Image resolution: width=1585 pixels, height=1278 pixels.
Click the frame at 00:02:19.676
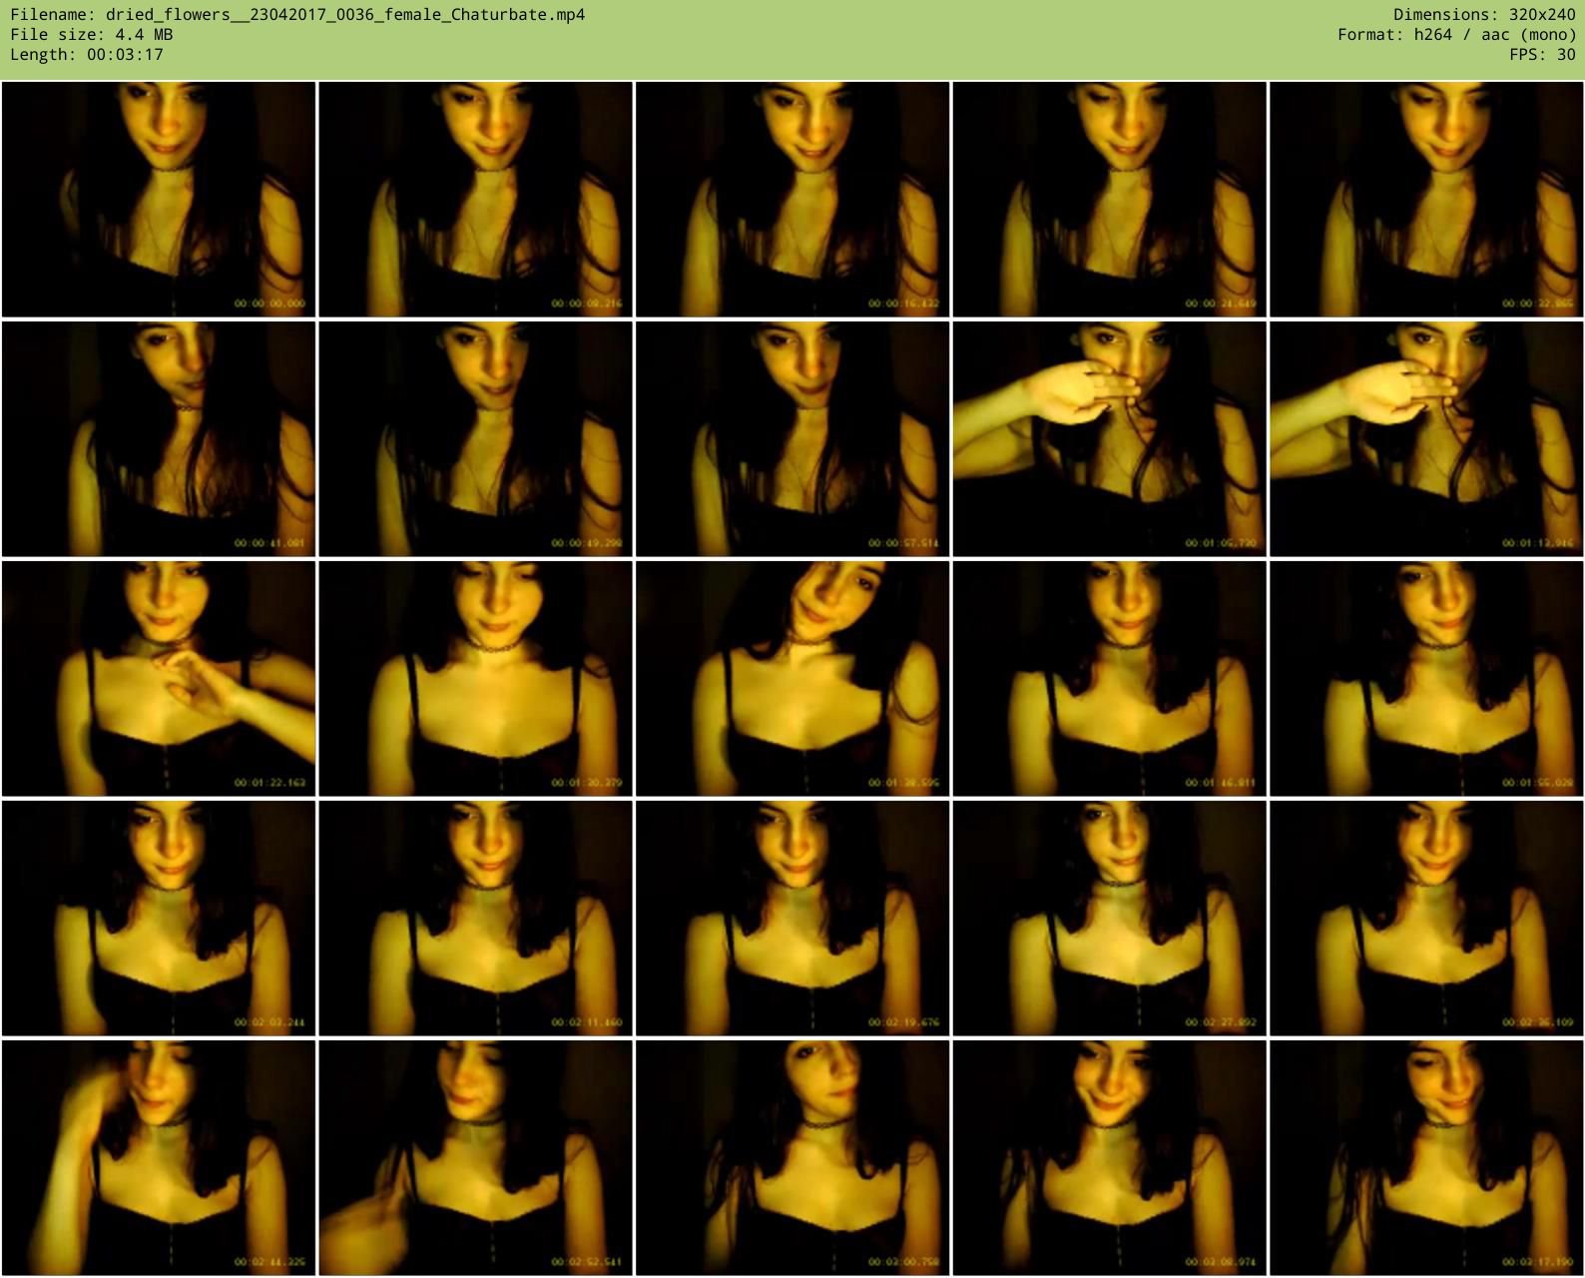(x=792, y=919)
